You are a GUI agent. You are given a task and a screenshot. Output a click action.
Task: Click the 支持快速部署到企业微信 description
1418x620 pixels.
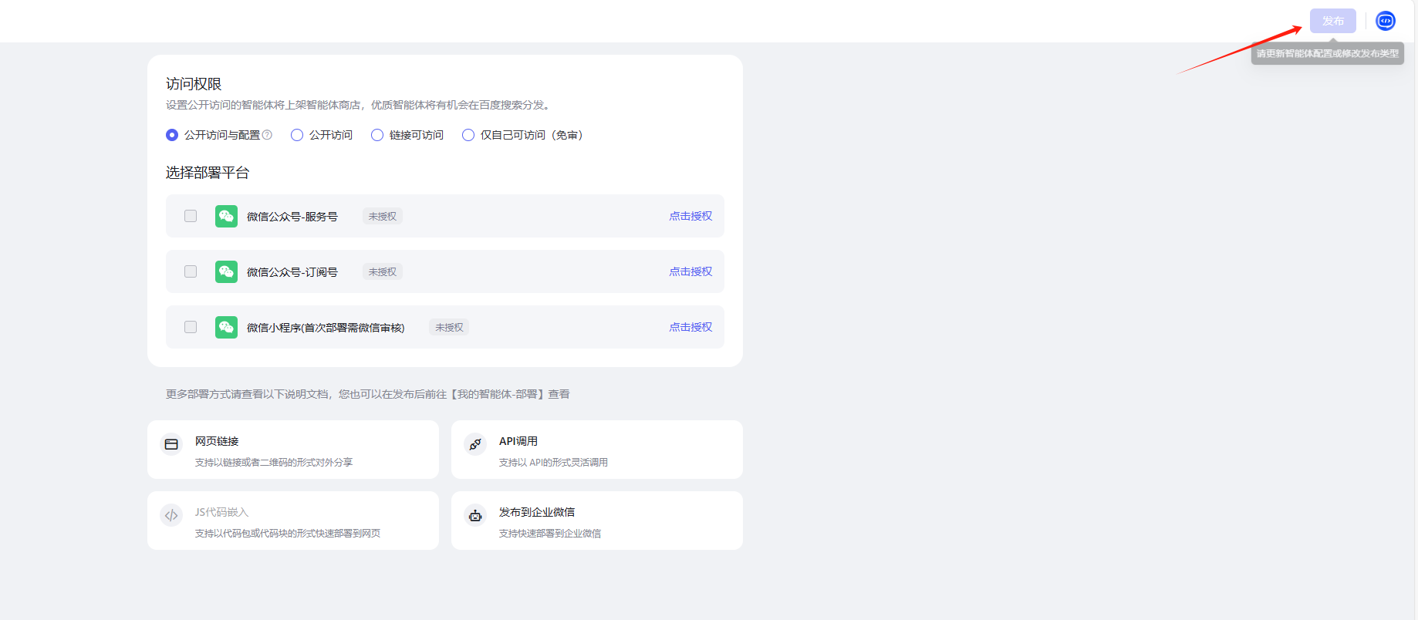click(550, 534)
